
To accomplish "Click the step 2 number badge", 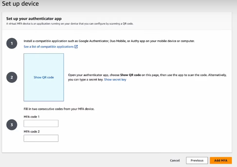I will [x=12, y=77].
